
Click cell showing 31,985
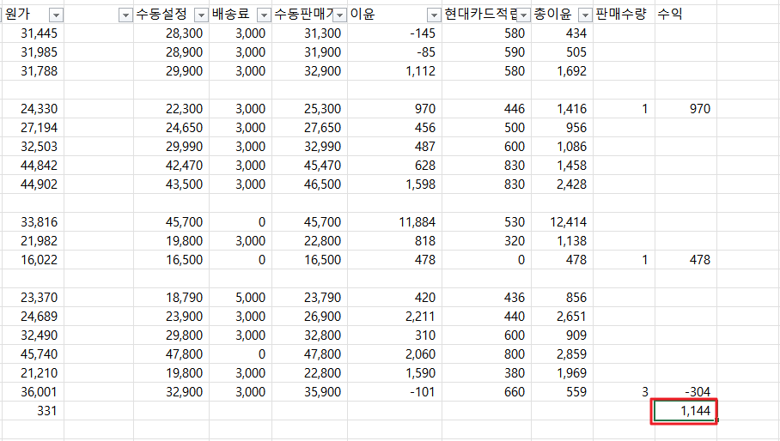[33, 52]
